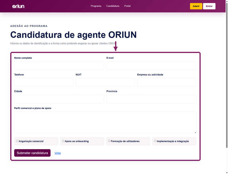Click the yellow Aderir button
This screenshot has width=228, height=174.
196,6
